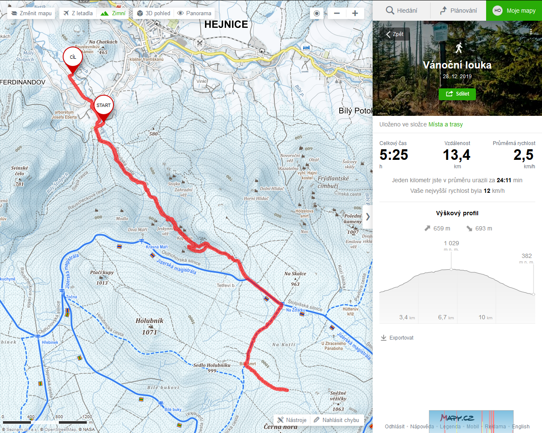Click the restaurant icon near Hejnice
The image size is (542, 433).
199,43
